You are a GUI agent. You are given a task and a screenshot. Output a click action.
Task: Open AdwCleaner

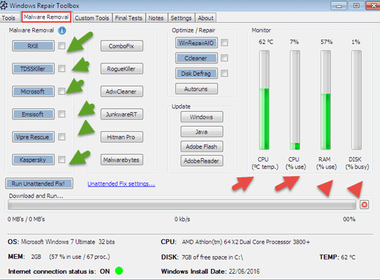pos(122,91)
